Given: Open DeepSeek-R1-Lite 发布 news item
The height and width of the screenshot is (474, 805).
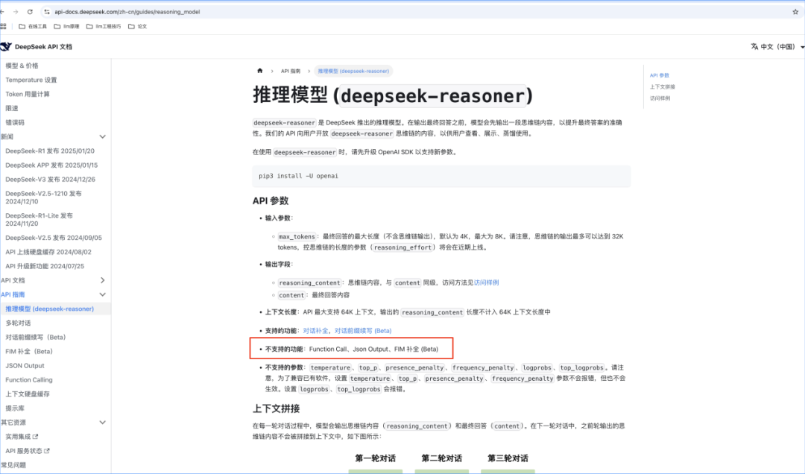Looking at the screenshot, I should (x=40, y=220).
